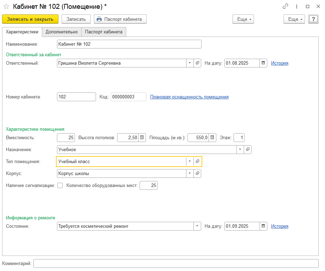Switch to the 'Дополнительно' tab
This screenshot has height=271, width=325.
[x=62, y=32]
